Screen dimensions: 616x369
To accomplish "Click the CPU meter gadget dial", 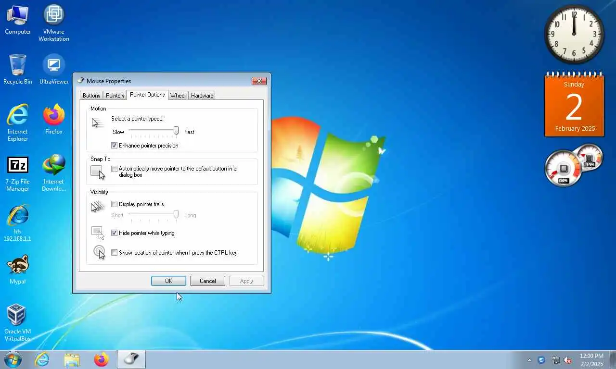I will [563, 169].
